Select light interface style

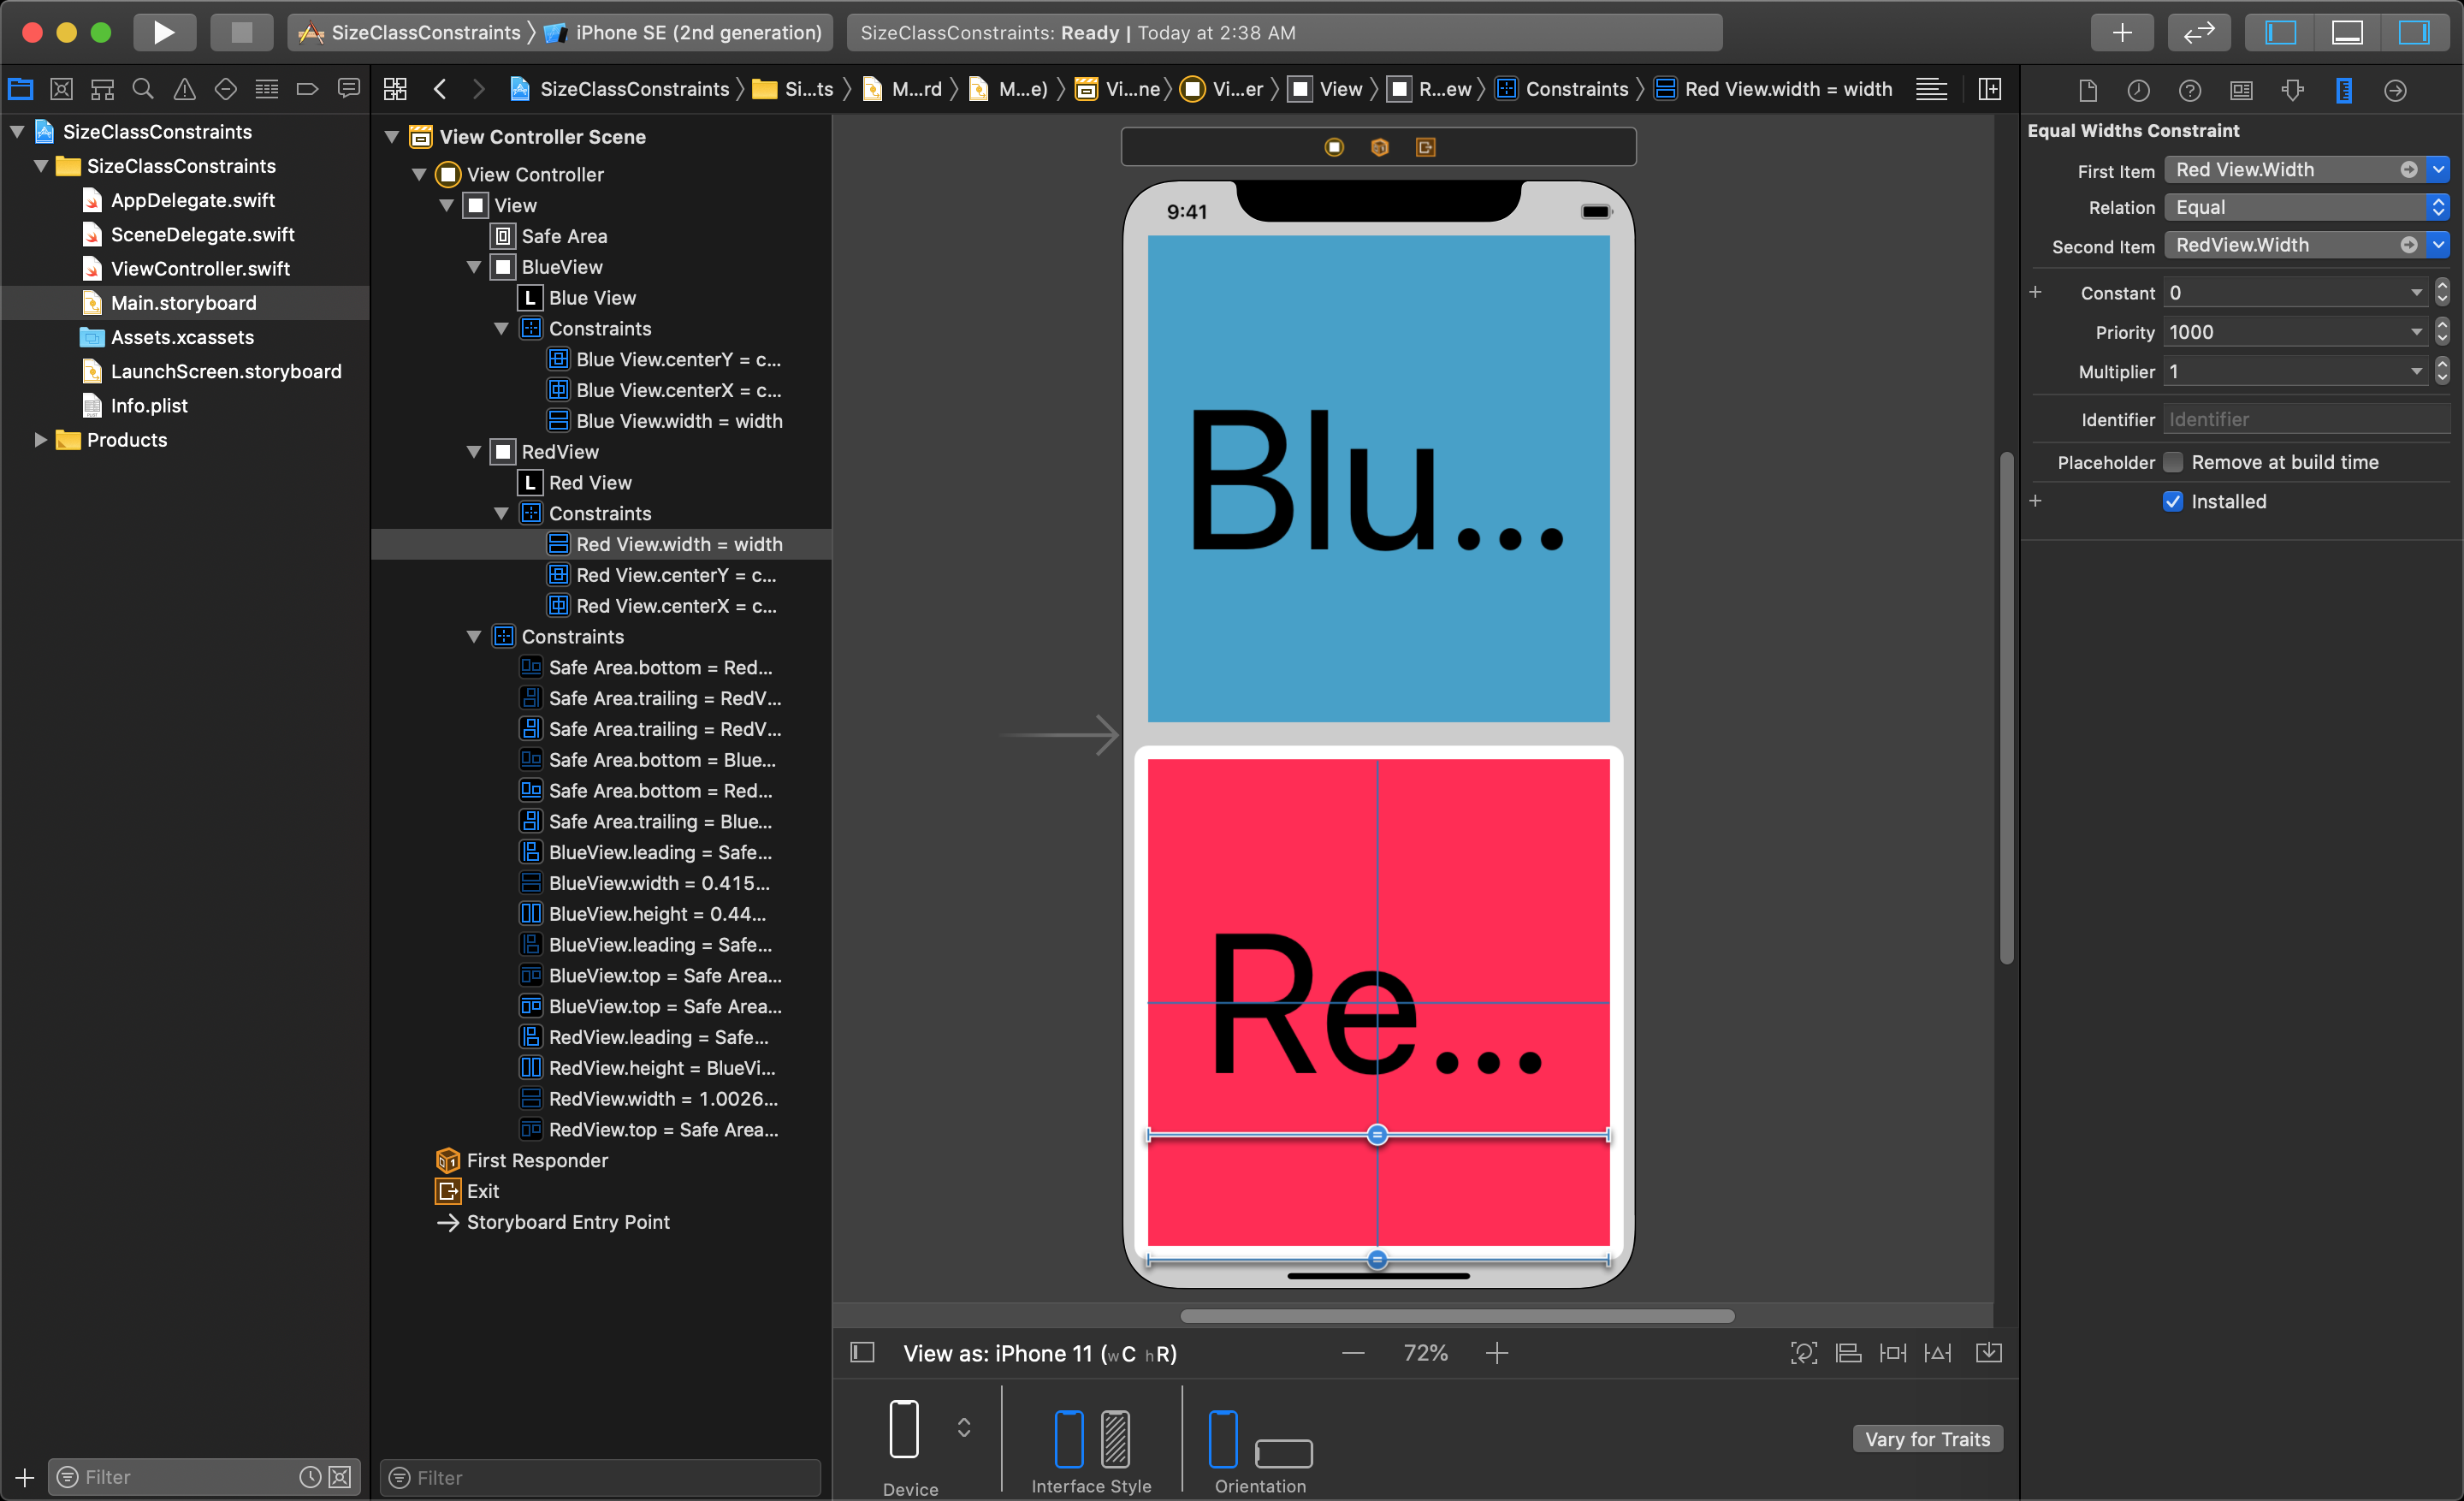(x=1069, y=1439)
